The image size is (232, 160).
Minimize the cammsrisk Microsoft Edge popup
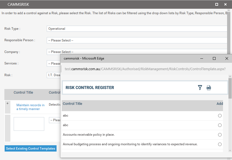pos(201,58)
